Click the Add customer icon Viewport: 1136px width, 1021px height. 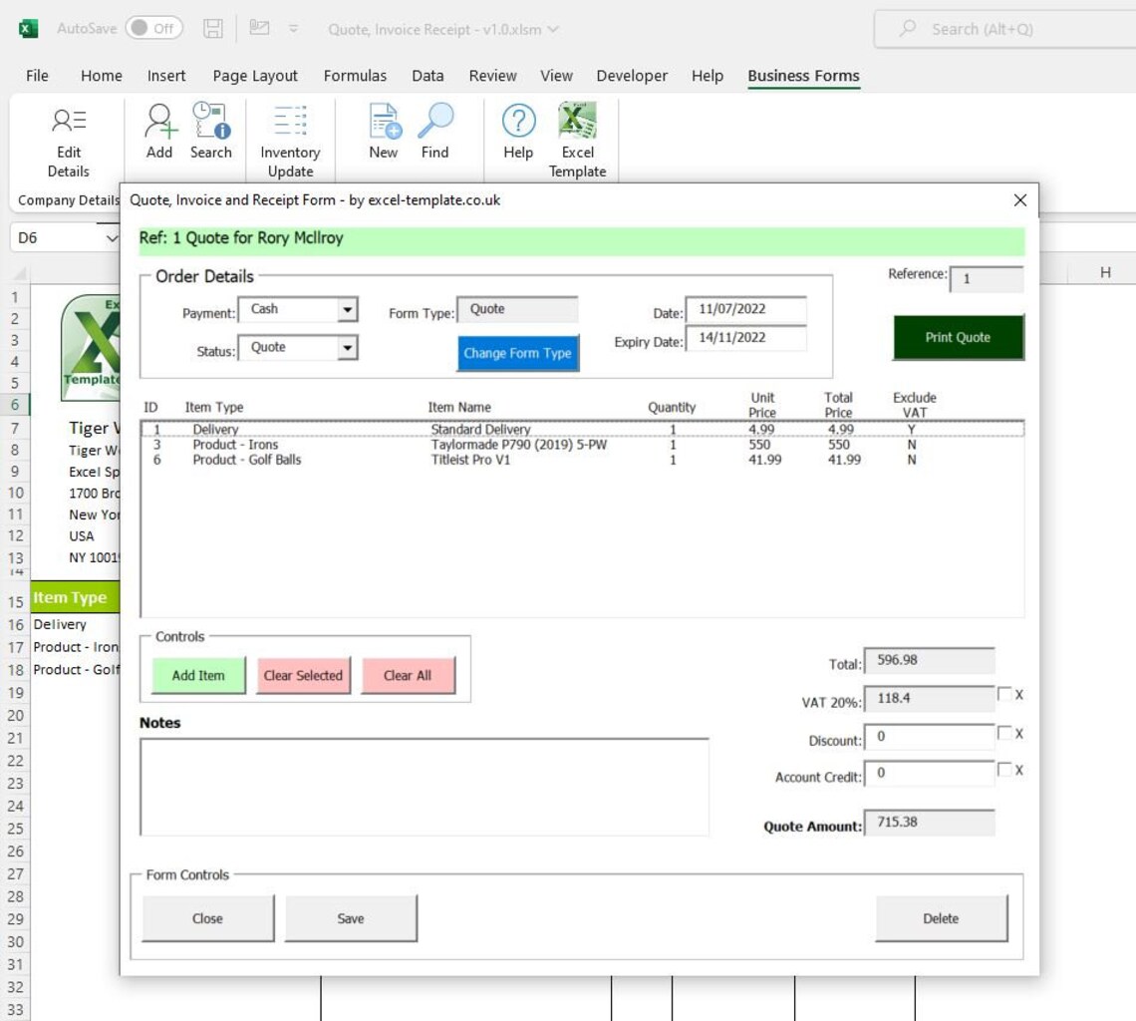159,130
